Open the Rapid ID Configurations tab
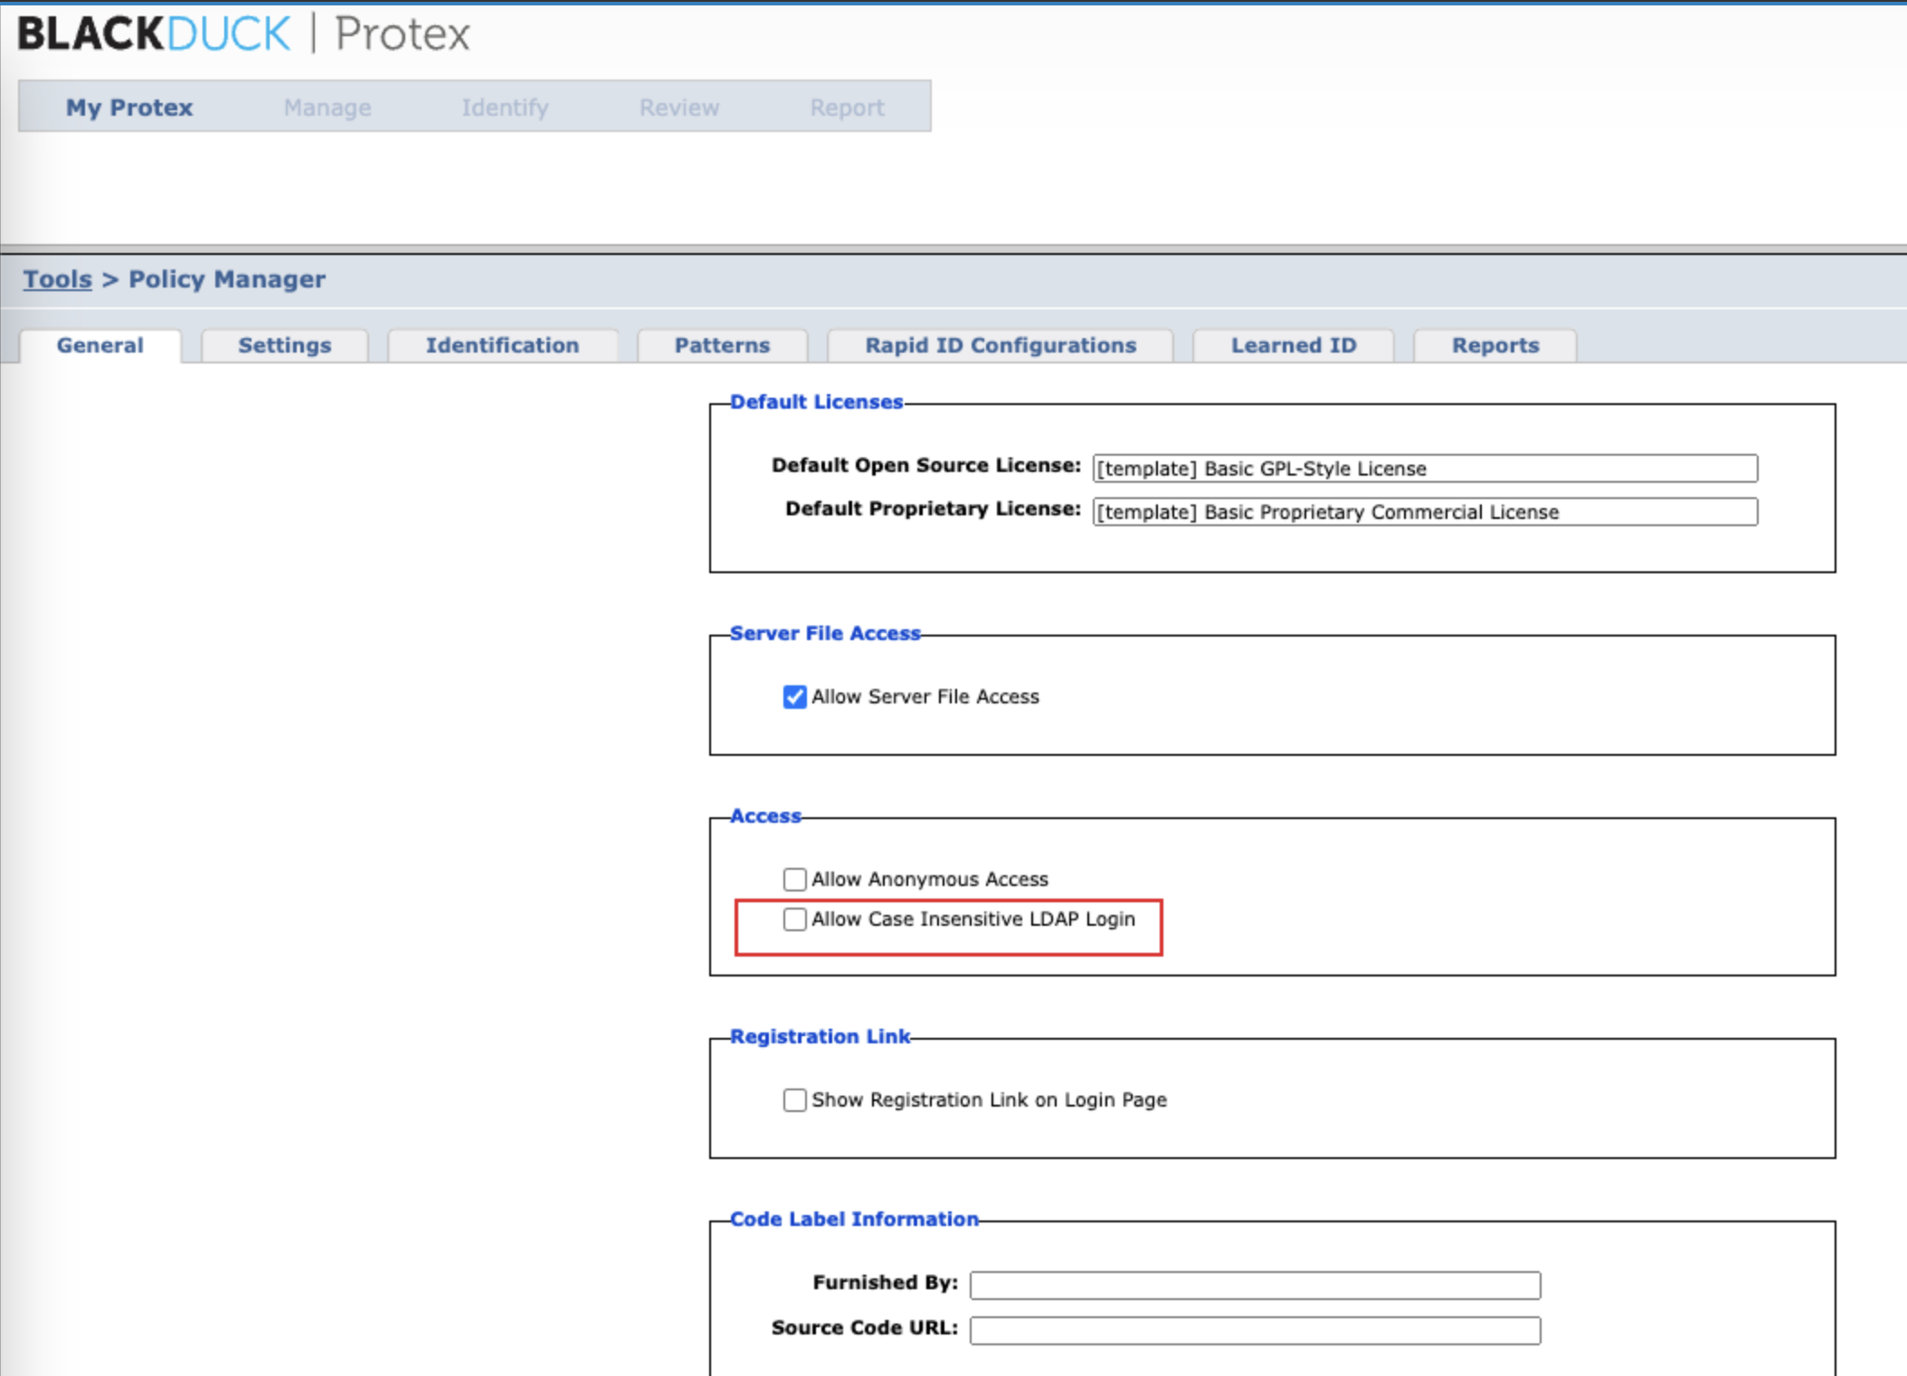Image resolution: width=1907 pixels, height=1376 pixels. point(1001,345)
